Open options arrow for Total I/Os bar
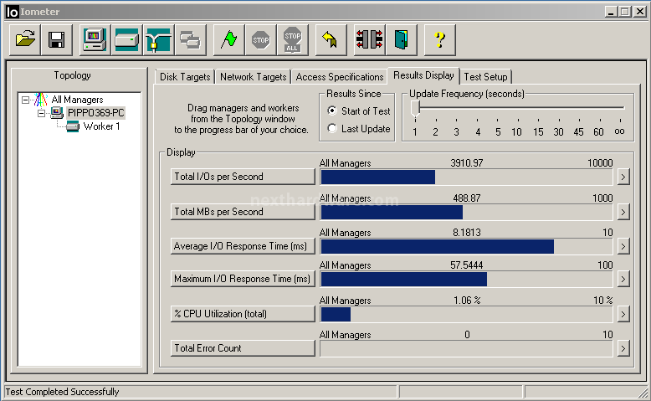 pyautogui.click(x=623, y=177)
